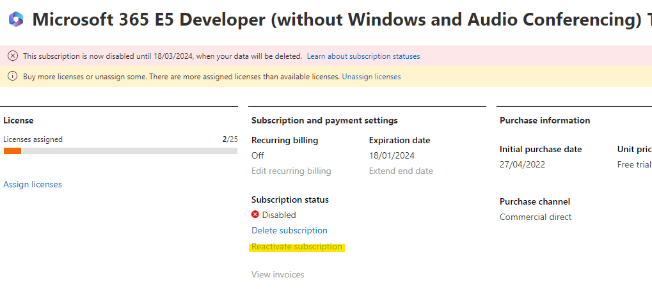The image size is (652, 289).
Task: Click Commercial direct value
Action: pyautogui.click(x=536, y=217)
